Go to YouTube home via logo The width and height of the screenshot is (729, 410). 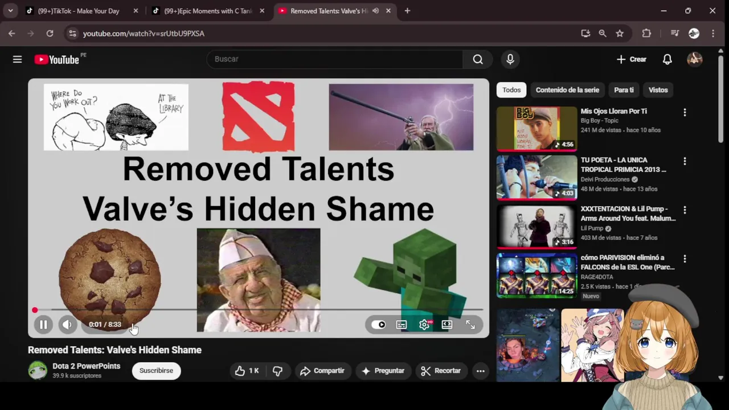(56, 59)
